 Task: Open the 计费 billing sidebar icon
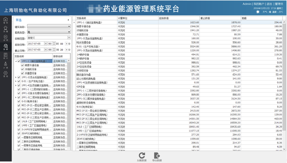5,65
